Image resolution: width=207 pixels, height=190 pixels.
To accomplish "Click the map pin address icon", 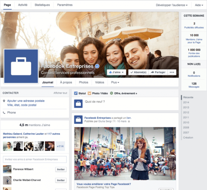I will pyautogui.click(x=4, y=101).
